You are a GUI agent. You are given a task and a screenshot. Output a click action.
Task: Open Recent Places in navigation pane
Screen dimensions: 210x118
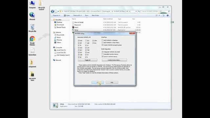[x=61, y=27]
